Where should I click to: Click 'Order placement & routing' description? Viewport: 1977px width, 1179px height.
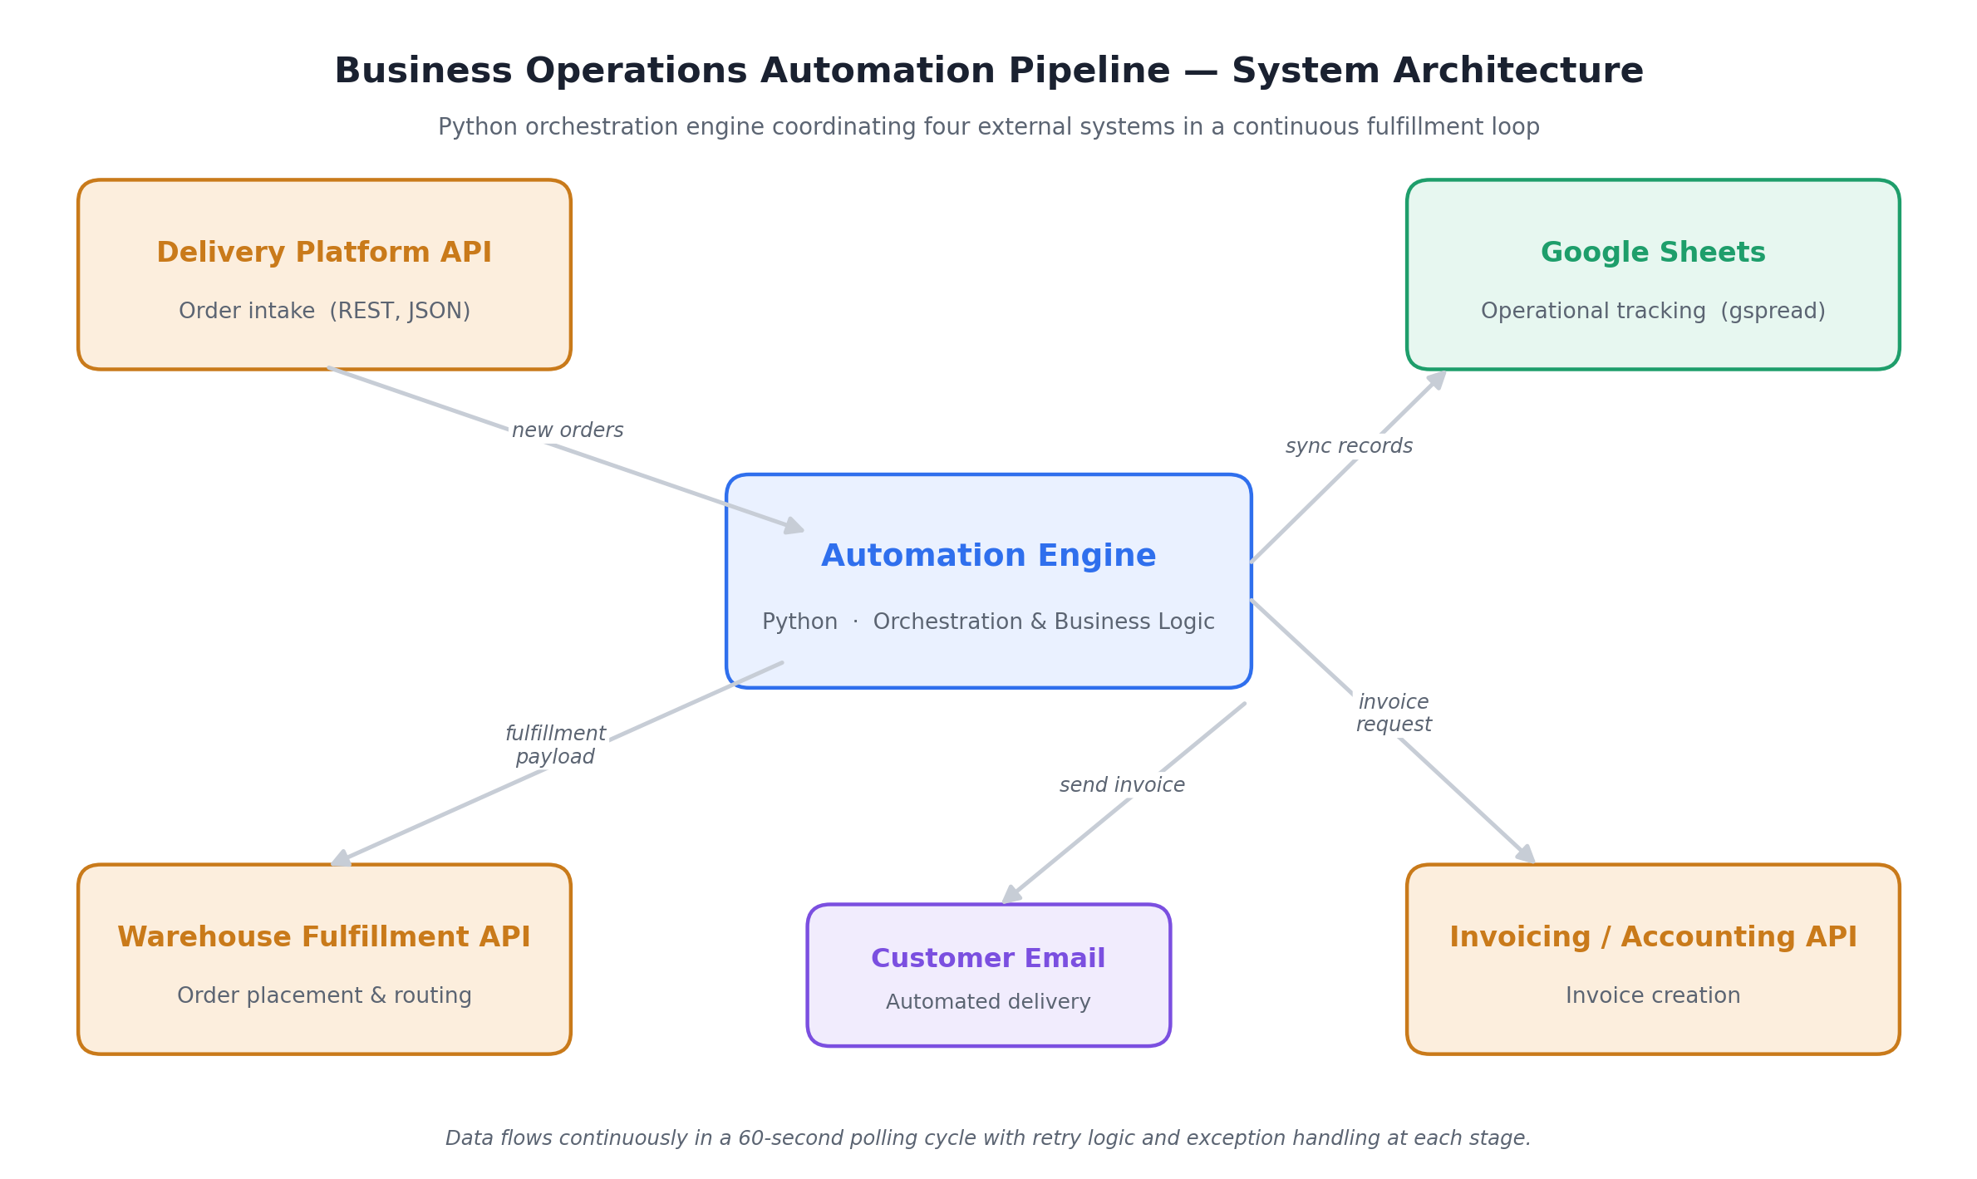324,995
